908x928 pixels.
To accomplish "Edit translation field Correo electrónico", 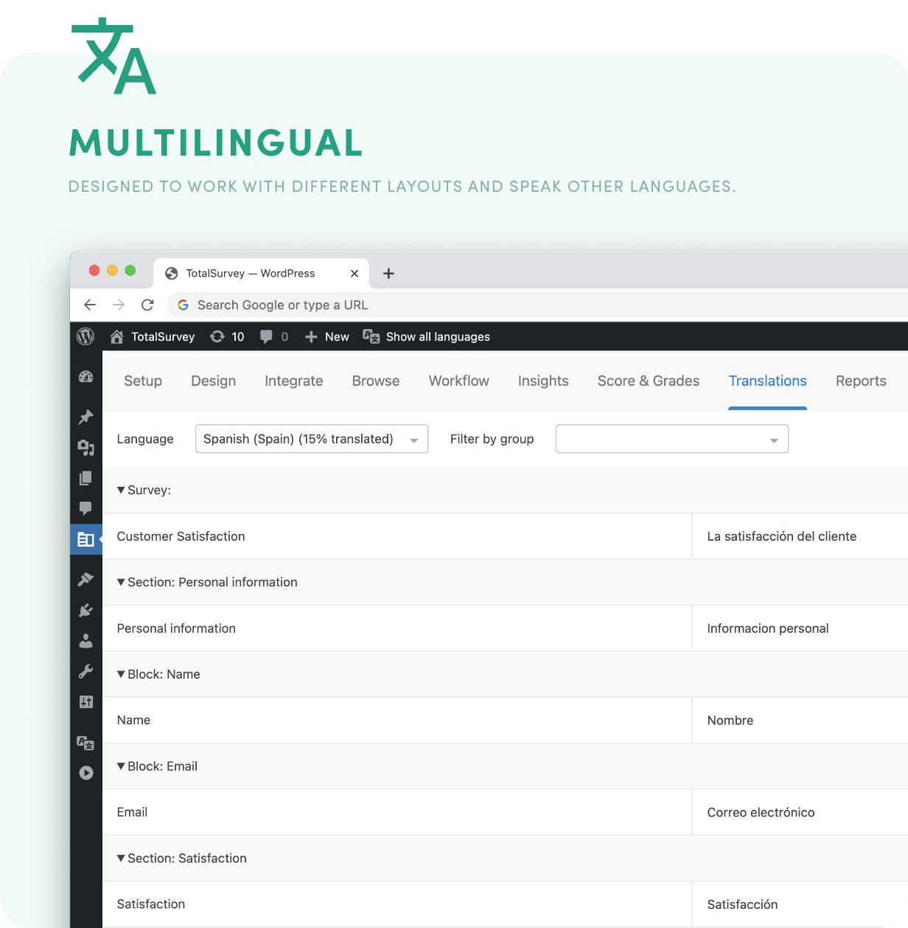I will (800, 812).
